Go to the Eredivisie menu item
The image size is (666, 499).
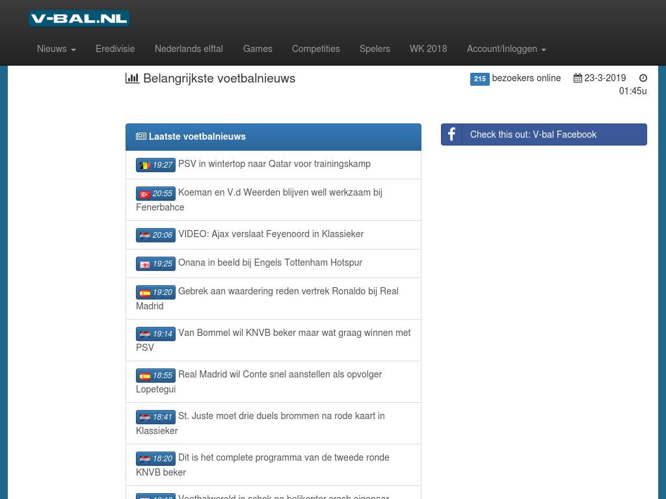115,49
